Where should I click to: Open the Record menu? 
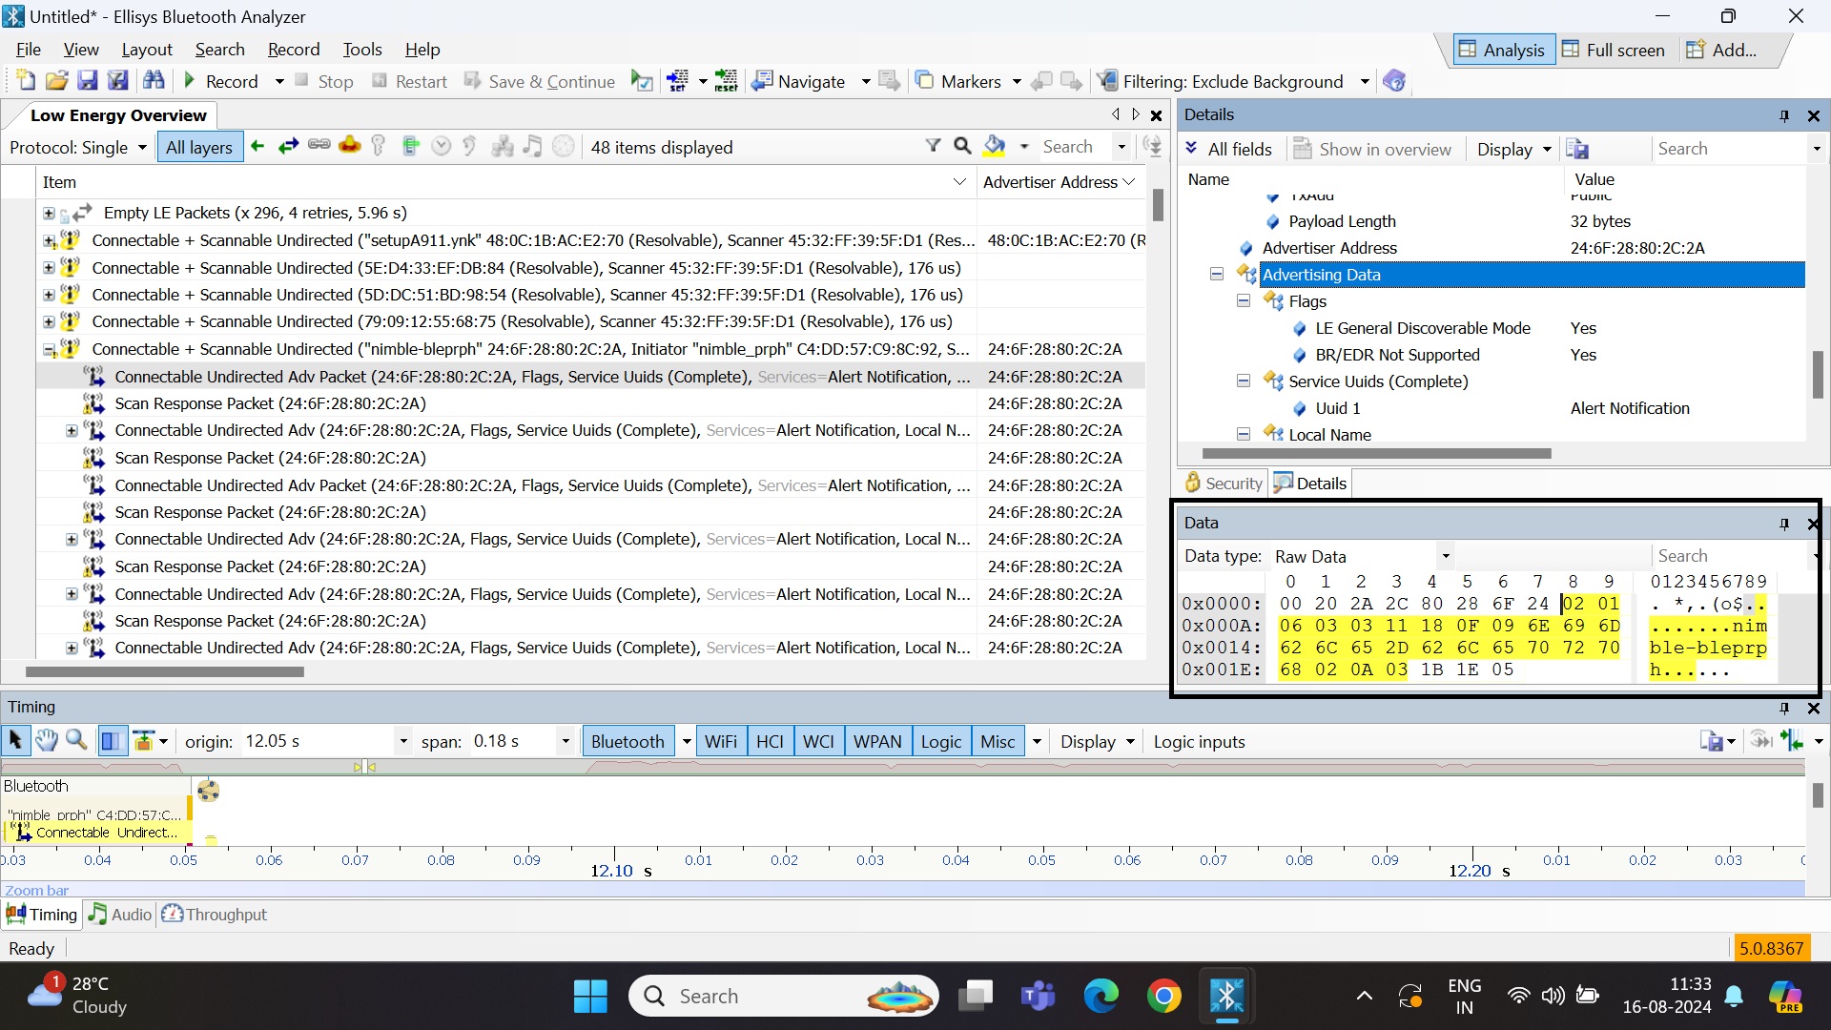(294, 49)
